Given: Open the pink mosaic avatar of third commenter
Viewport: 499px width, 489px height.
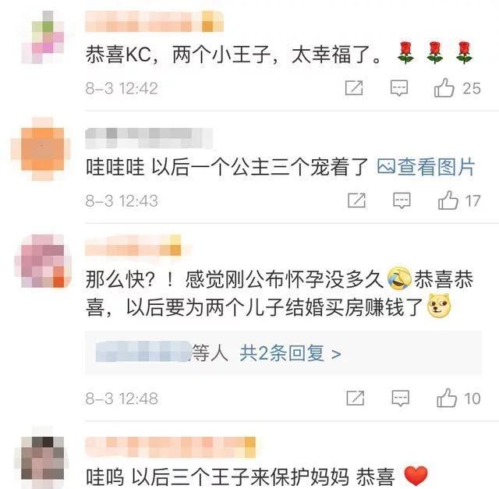Looking at the screenshot, I should [43, 261].
